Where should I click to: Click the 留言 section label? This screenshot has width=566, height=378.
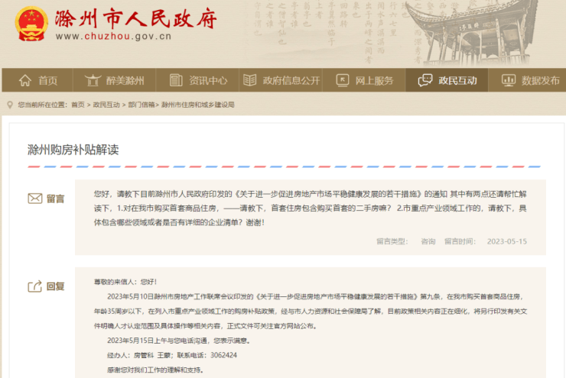55,199
